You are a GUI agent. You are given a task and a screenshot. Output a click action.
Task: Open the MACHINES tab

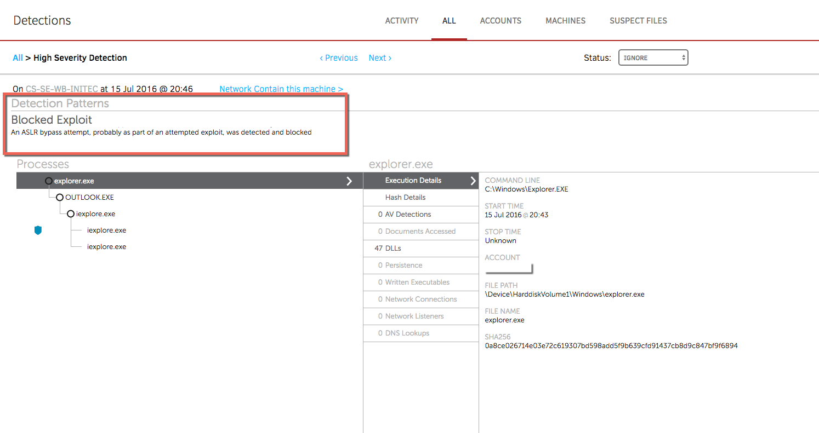pos(565,21)
